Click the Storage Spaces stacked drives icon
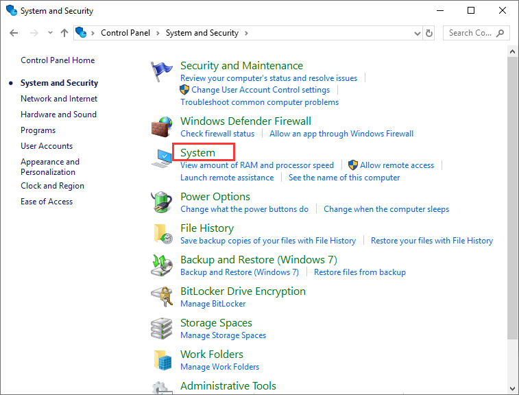Viewport: 519px width, 395px height. pos(162,328)
